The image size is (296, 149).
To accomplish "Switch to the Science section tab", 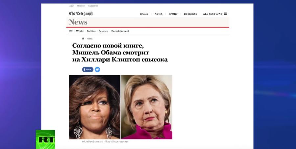I will [104, 31].
